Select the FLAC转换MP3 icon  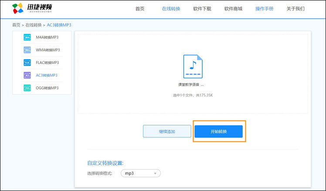tap(27, 63)
